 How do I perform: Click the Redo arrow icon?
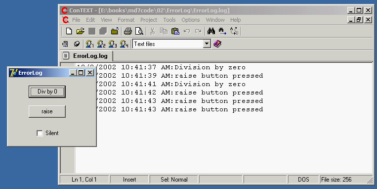(198, 31)
